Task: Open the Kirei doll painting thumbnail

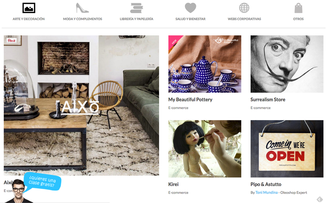Action: [x=205, y=149]
